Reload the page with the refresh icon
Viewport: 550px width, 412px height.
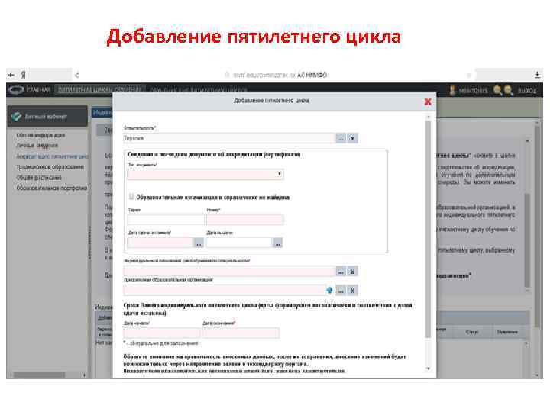point(77,75)
